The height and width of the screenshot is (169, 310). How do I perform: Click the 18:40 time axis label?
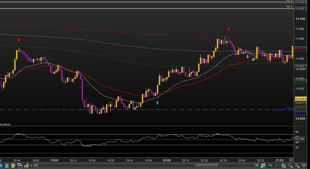coord(17,160)
